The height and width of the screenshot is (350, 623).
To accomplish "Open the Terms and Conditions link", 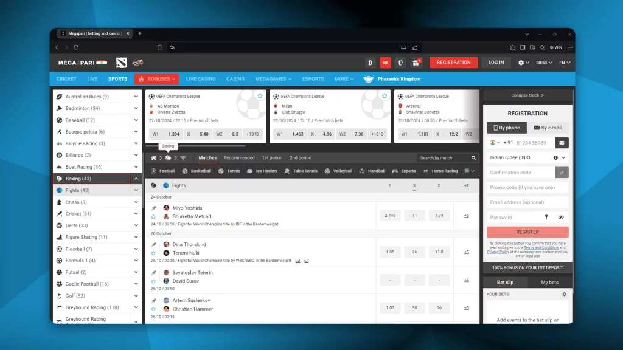I will 541,248.
